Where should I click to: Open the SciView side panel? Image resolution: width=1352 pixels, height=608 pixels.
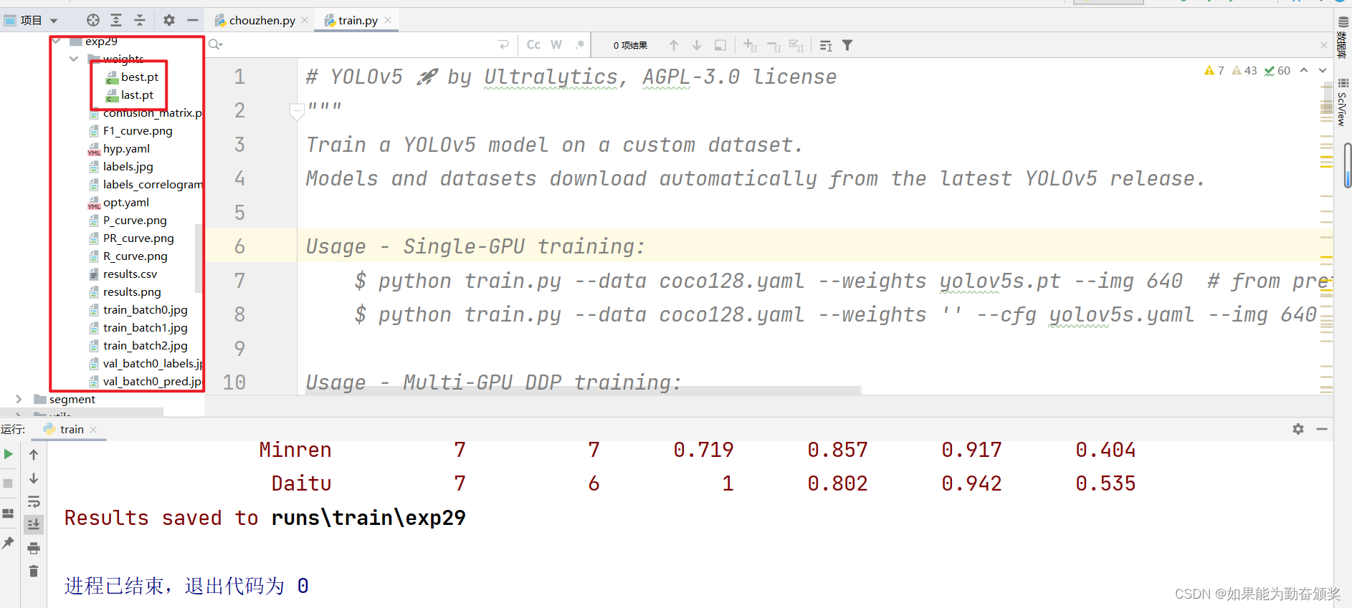[x=1343, y=102]
